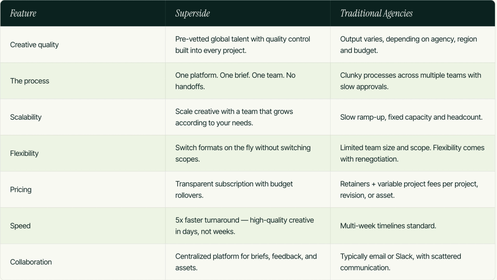Select the One platform. One brief cell
This screenshot has width=497, height=280.
[235, 81]
